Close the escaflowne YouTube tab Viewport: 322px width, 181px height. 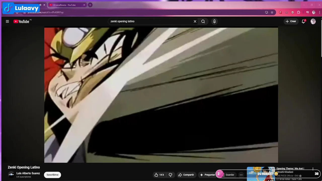pos(84,5)
